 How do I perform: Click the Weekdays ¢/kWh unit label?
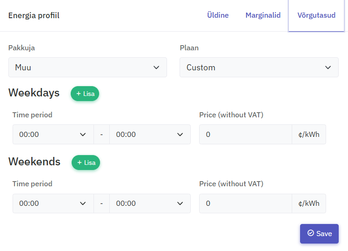pos(309,135)
